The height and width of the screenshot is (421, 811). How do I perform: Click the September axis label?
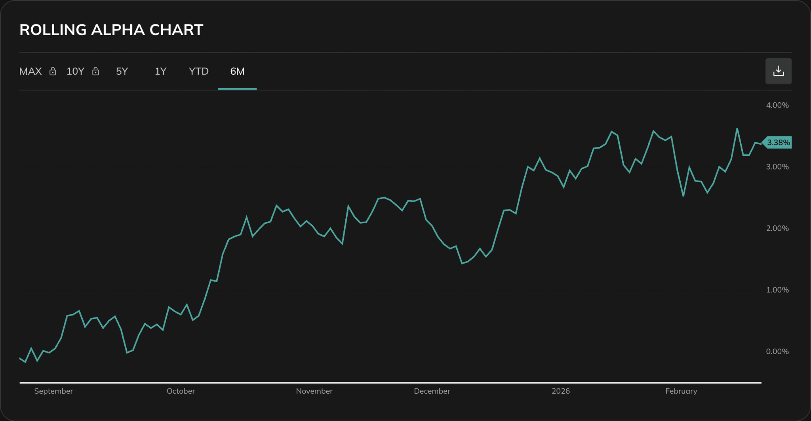click(x=54, y=391)
